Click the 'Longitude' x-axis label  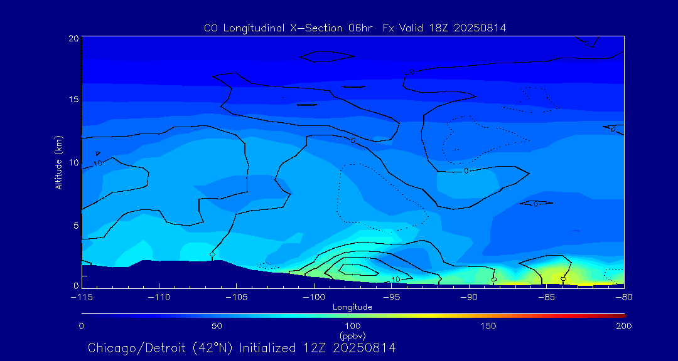point(352,307)
